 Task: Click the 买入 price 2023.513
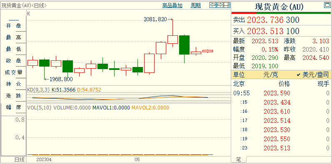265,31
